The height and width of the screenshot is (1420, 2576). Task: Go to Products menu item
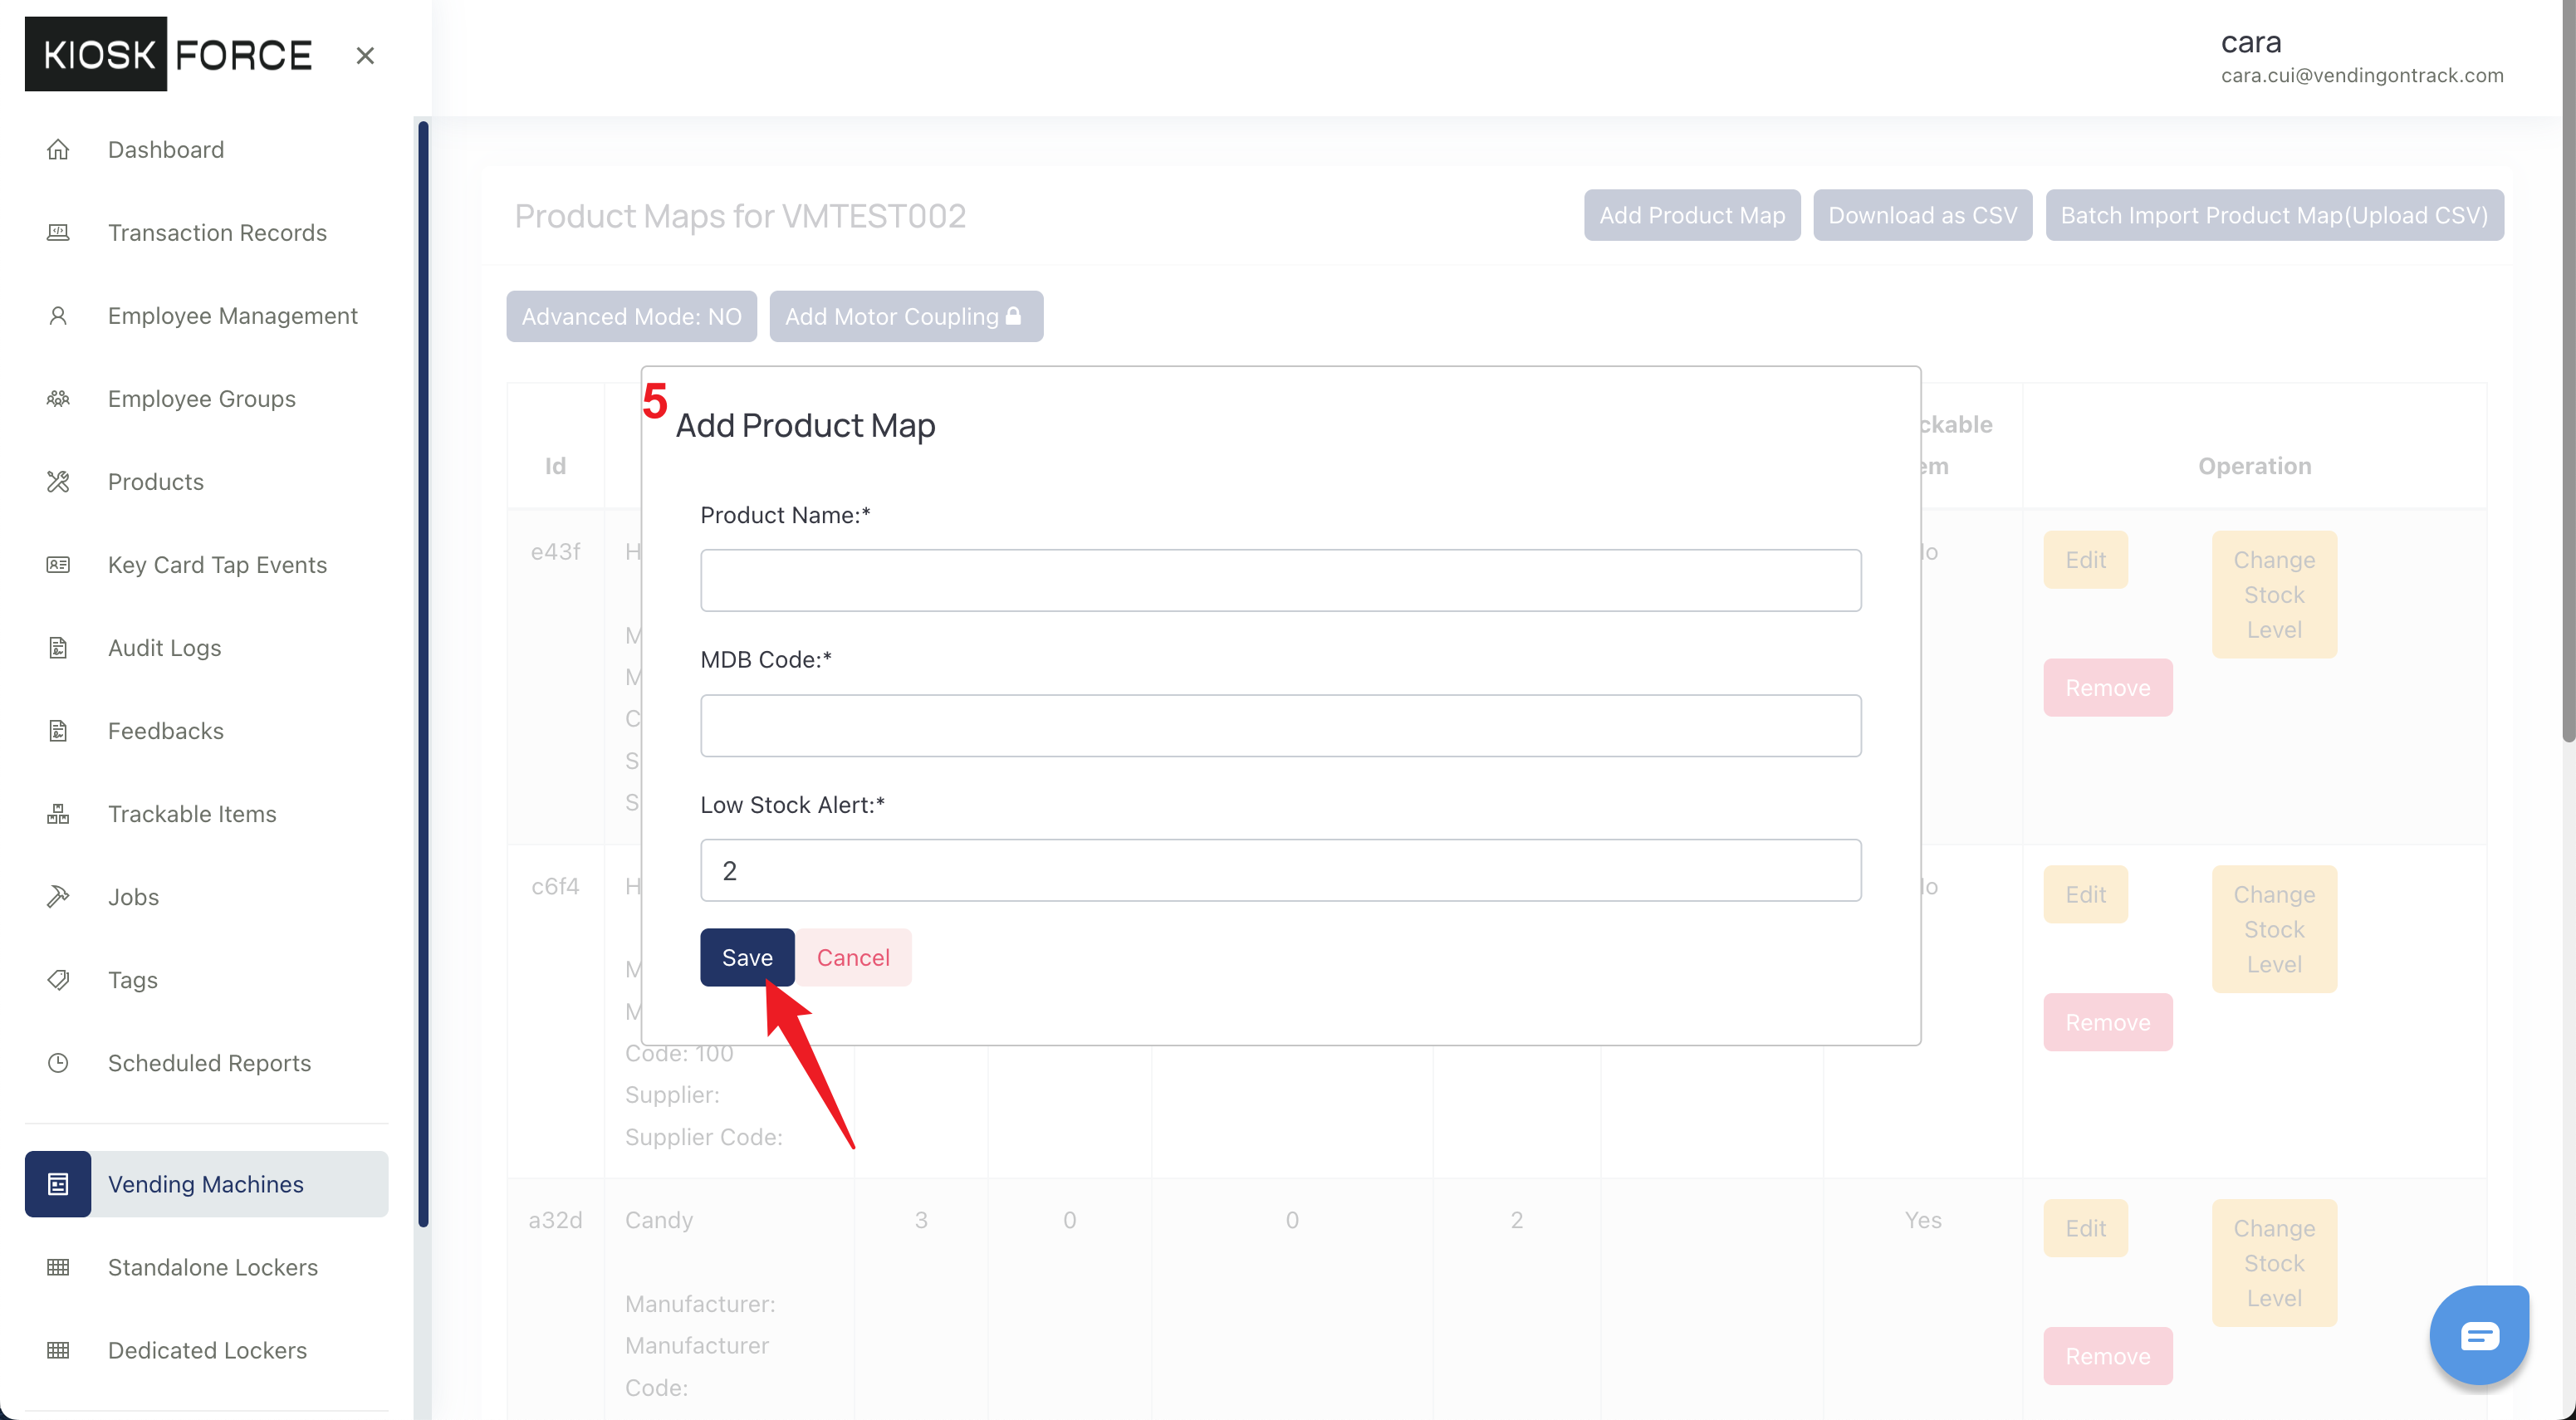point(206,481)
